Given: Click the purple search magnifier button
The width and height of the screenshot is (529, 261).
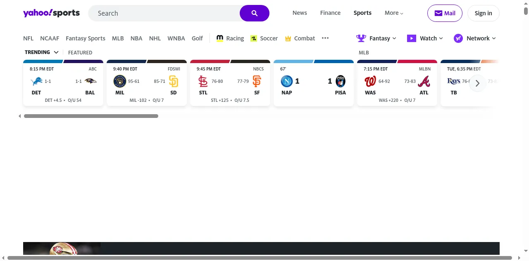Looking at the screenshot, I should pos(255,13).
